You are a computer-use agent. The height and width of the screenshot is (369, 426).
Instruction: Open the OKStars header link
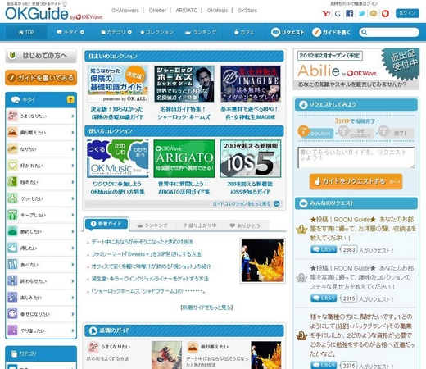pyautogui.click(x=247, y=11)
